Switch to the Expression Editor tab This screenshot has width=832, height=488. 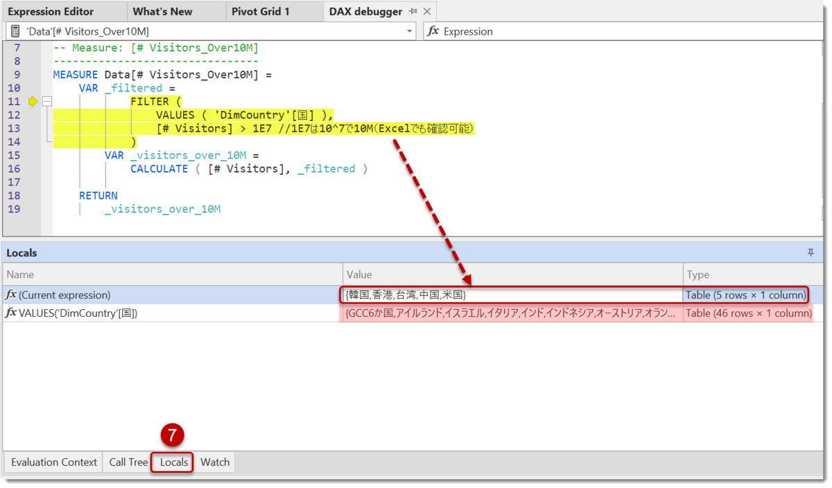[51, 11]
